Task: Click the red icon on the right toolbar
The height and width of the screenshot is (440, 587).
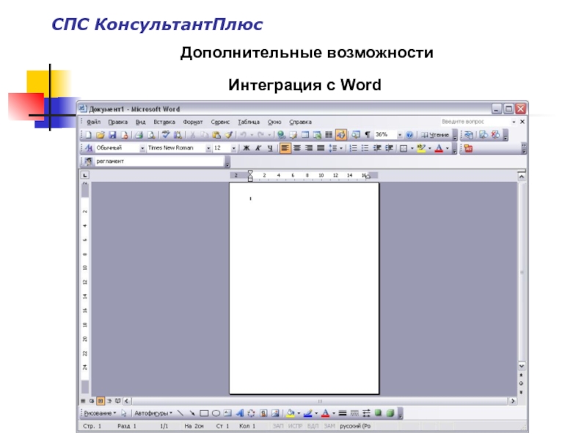Action: click(468, 149)
